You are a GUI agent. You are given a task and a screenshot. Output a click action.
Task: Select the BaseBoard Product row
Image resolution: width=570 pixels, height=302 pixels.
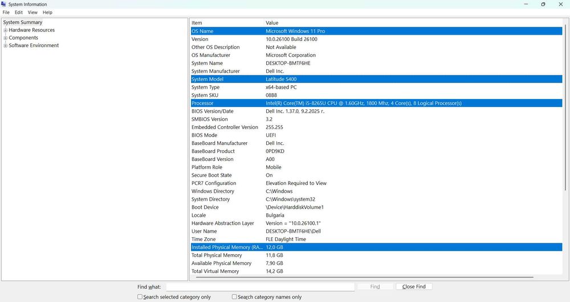coord(377,151)
